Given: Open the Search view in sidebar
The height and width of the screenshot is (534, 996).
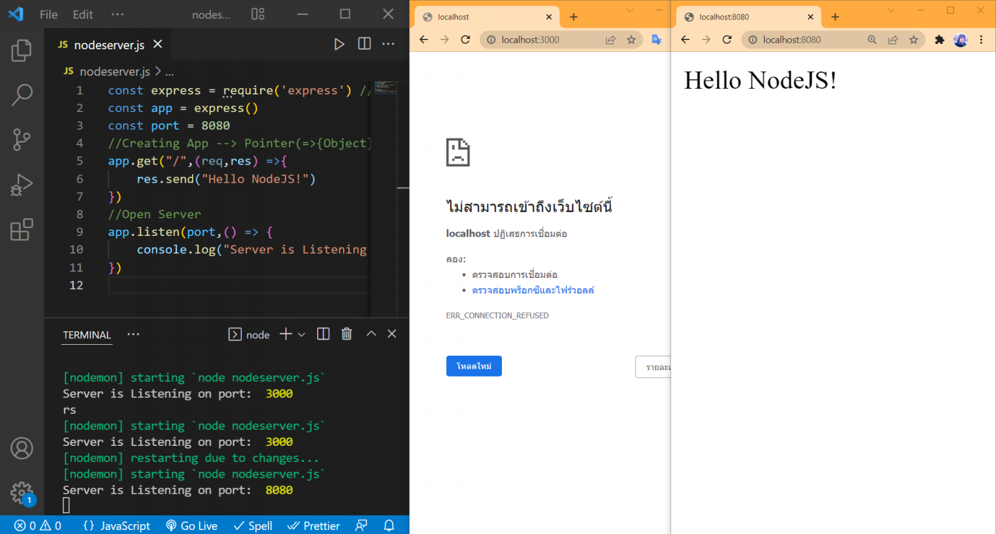Looking at the screenshot, I should tap(21, 95).
